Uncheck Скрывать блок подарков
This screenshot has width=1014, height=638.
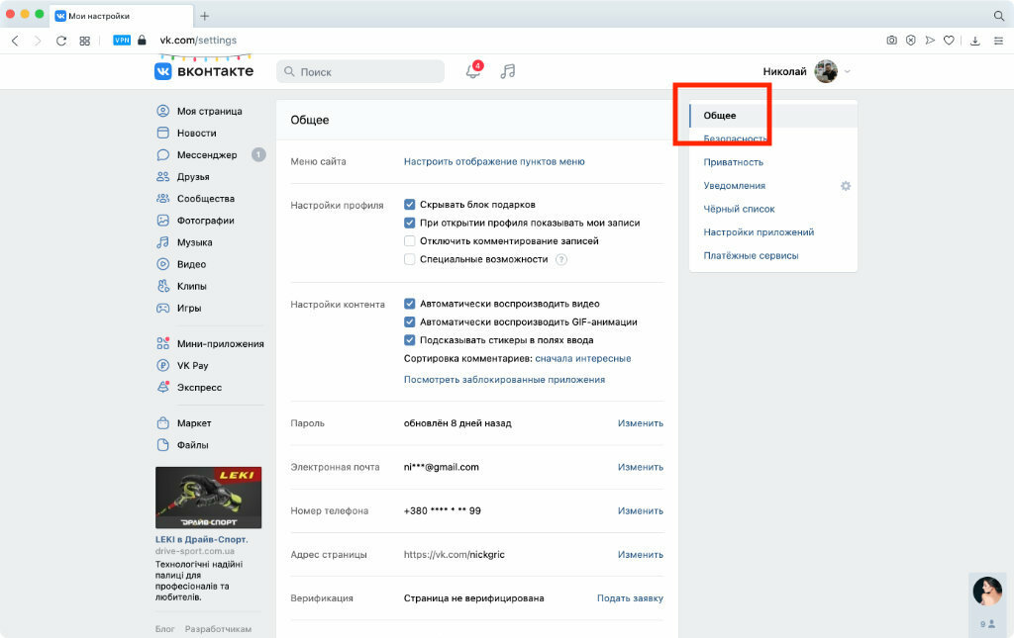[x=409, y=205]
